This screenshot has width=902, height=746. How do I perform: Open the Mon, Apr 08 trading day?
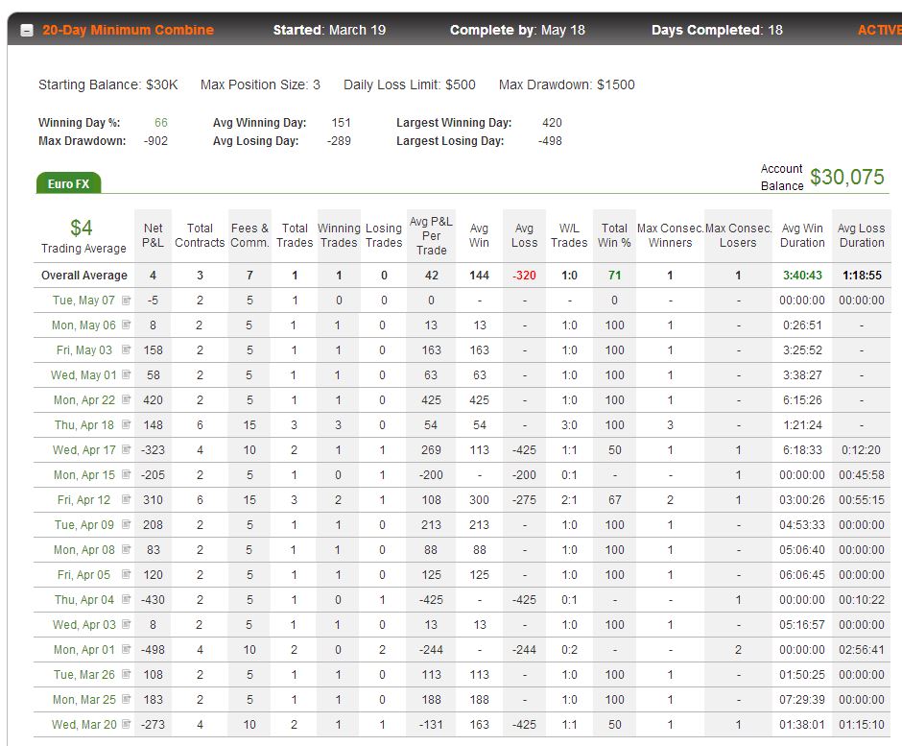84,550
